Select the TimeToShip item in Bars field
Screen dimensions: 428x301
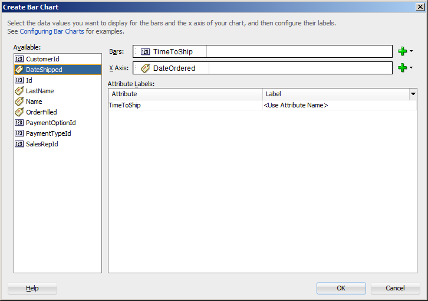tap(170, 52)
